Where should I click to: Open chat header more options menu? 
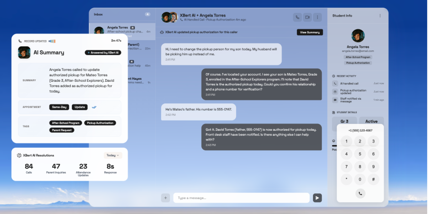[x=317, y=17]
